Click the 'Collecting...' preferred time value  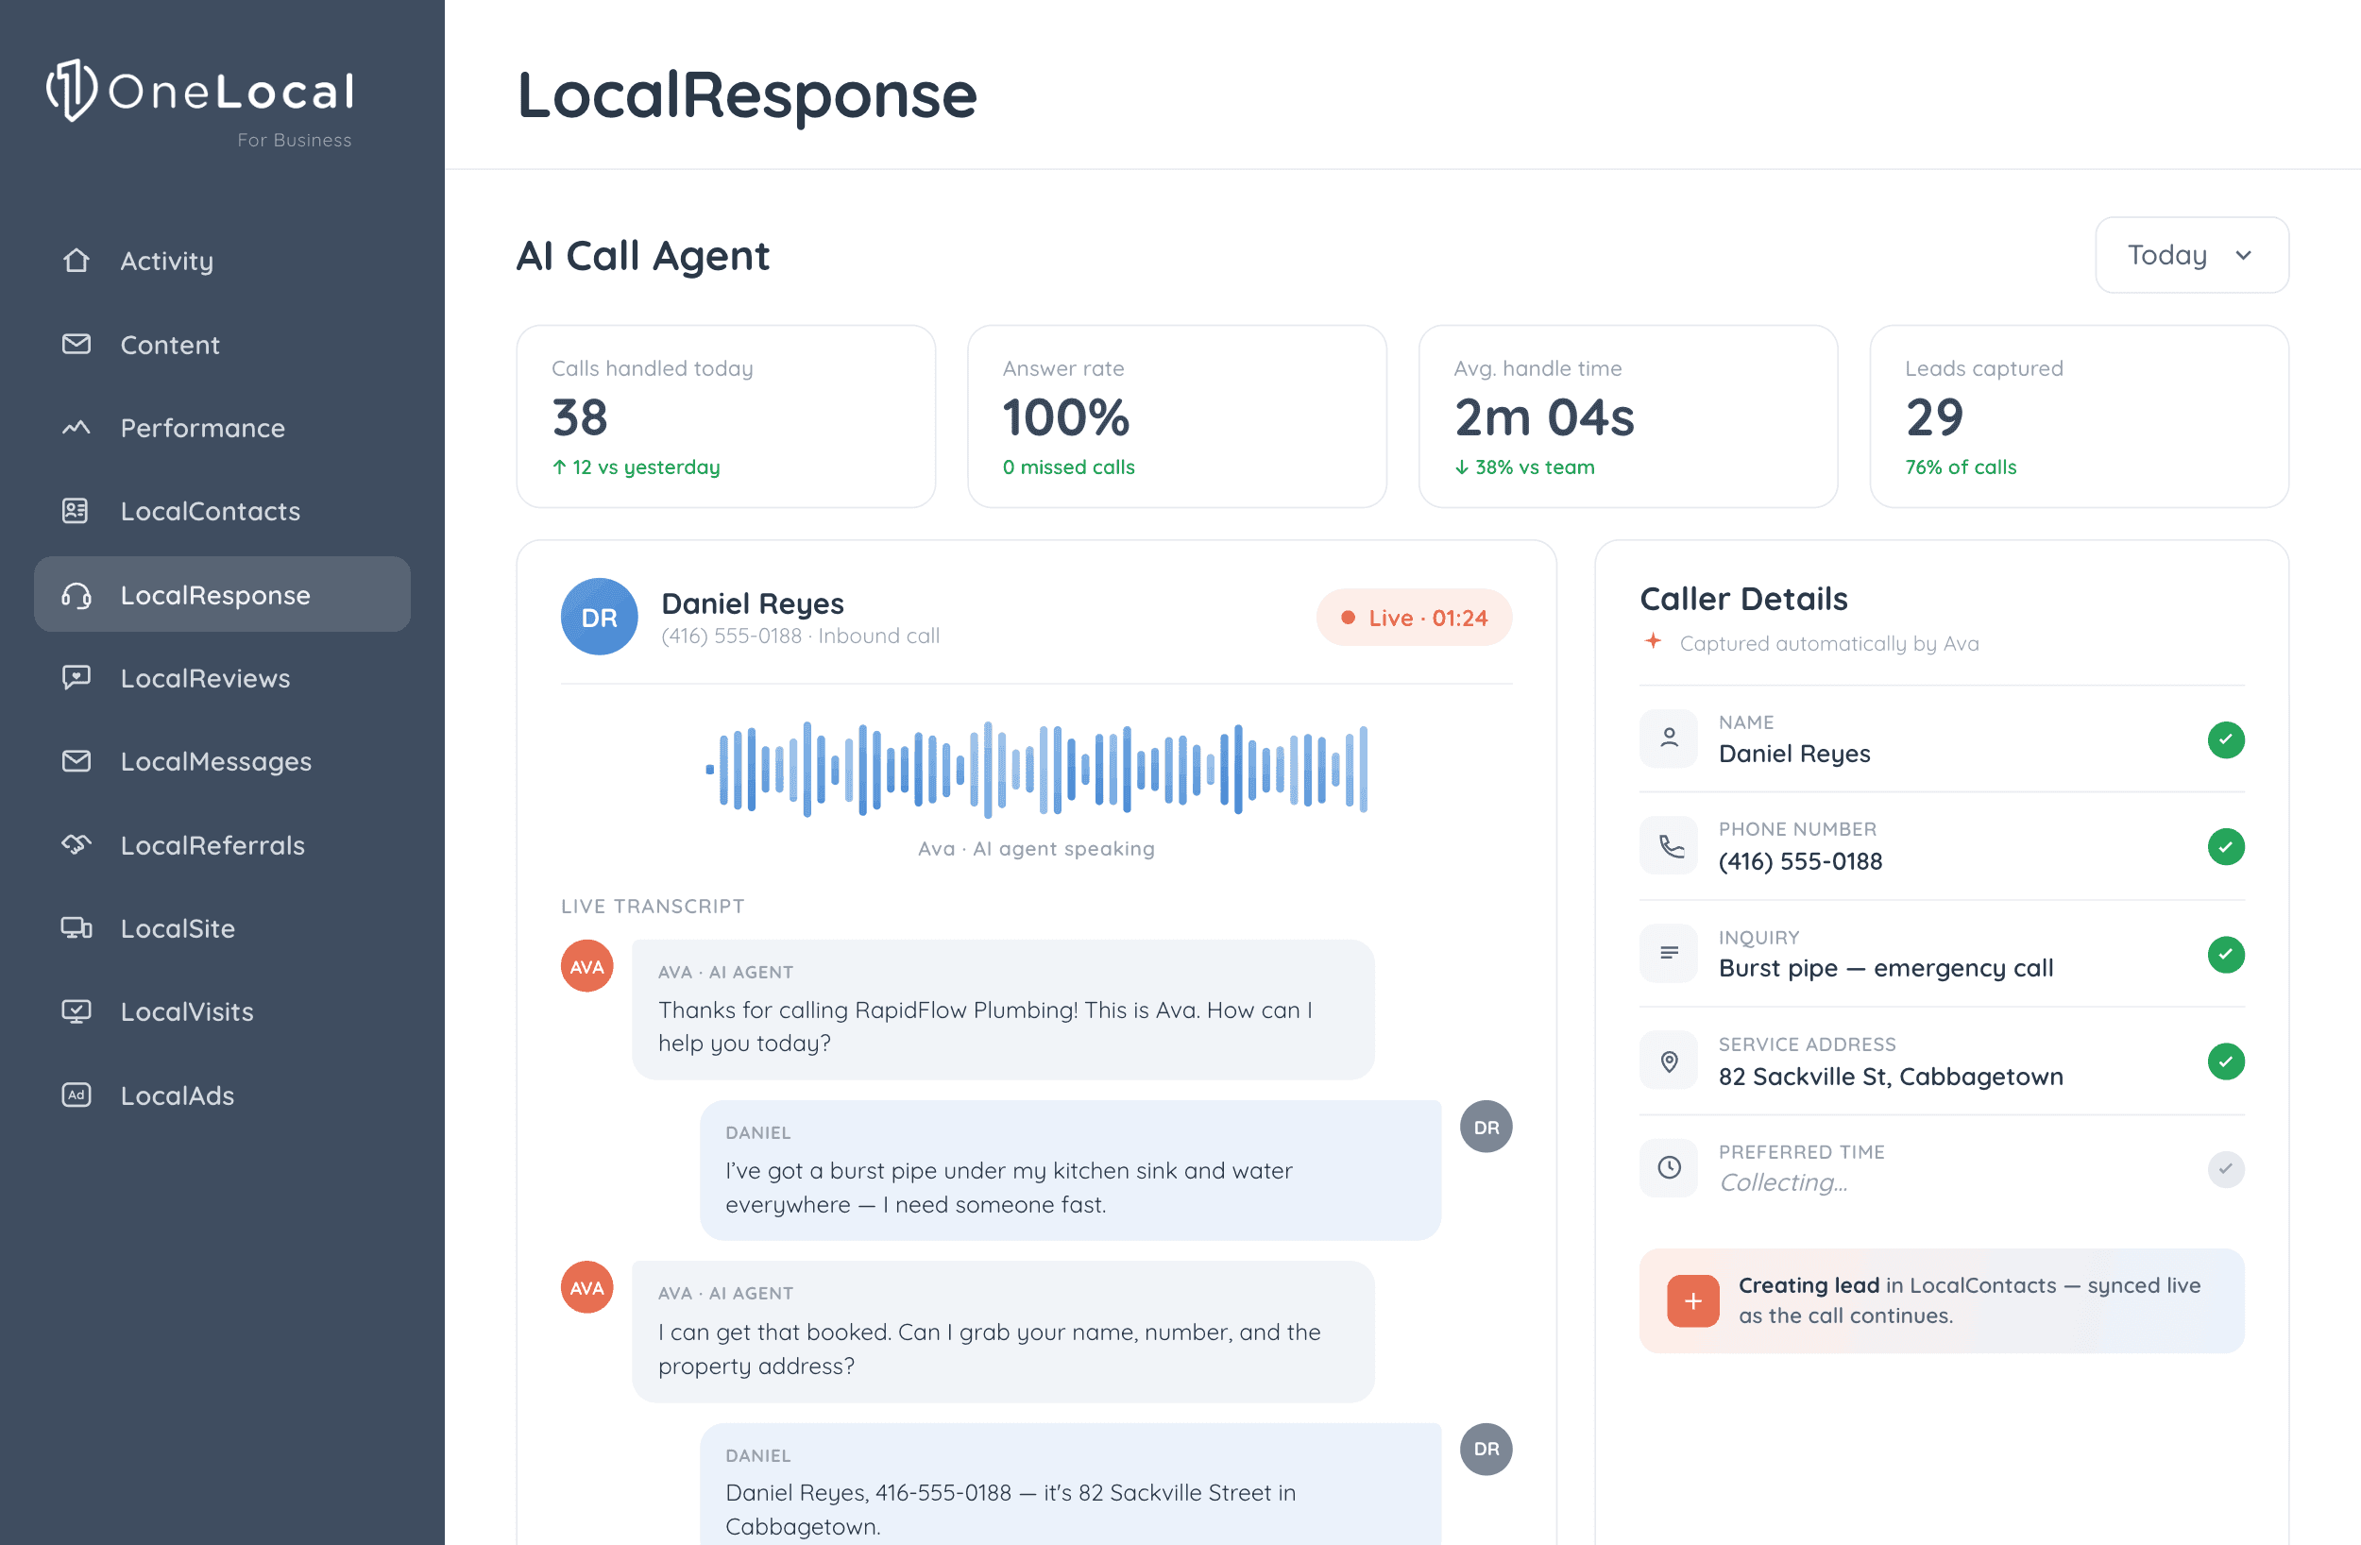1783,1182
